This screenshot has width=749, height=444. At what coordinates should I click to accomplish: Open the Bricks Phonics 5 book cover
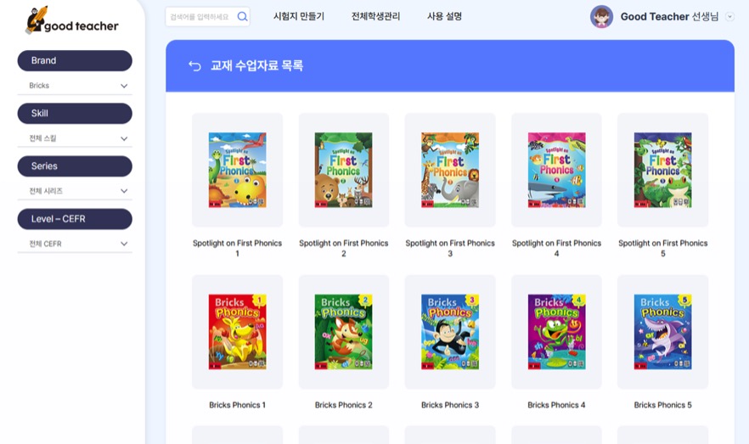point(662,332)
